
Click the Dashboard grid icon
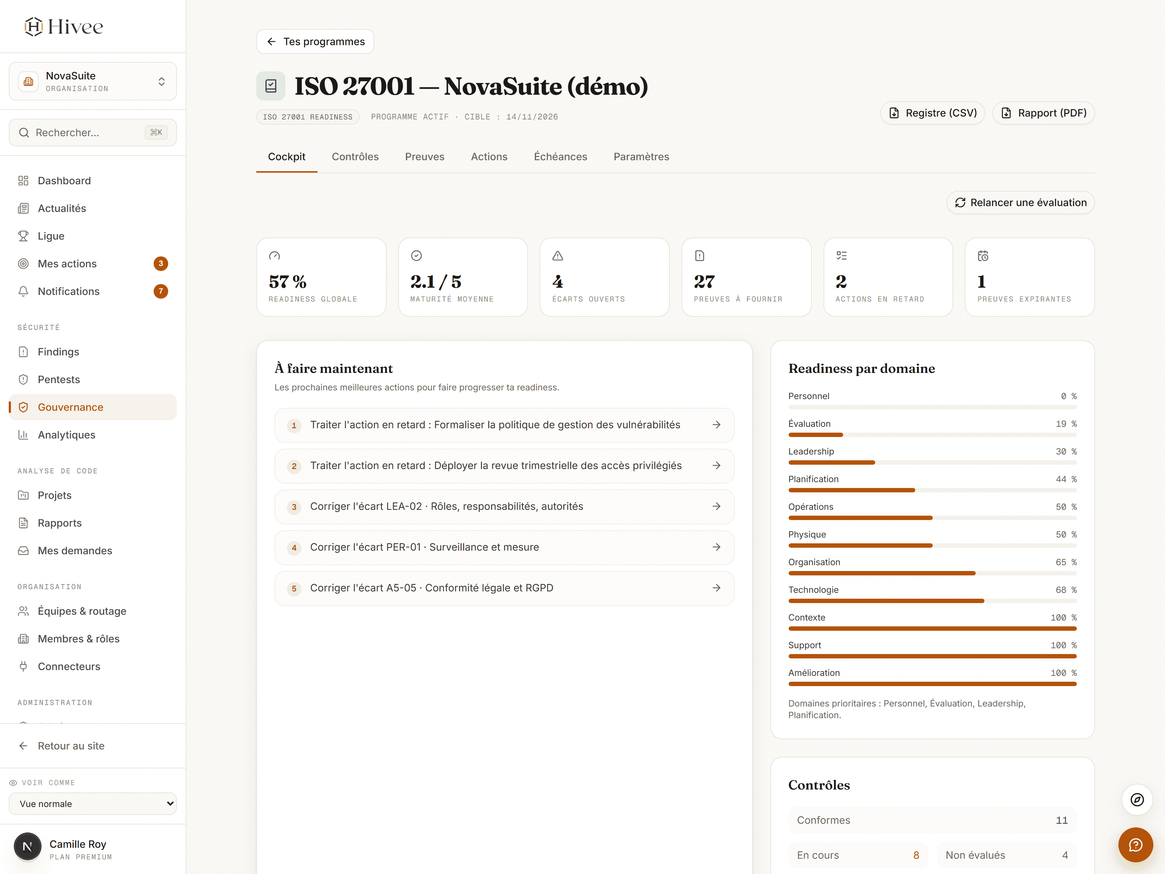click(23, 181)
